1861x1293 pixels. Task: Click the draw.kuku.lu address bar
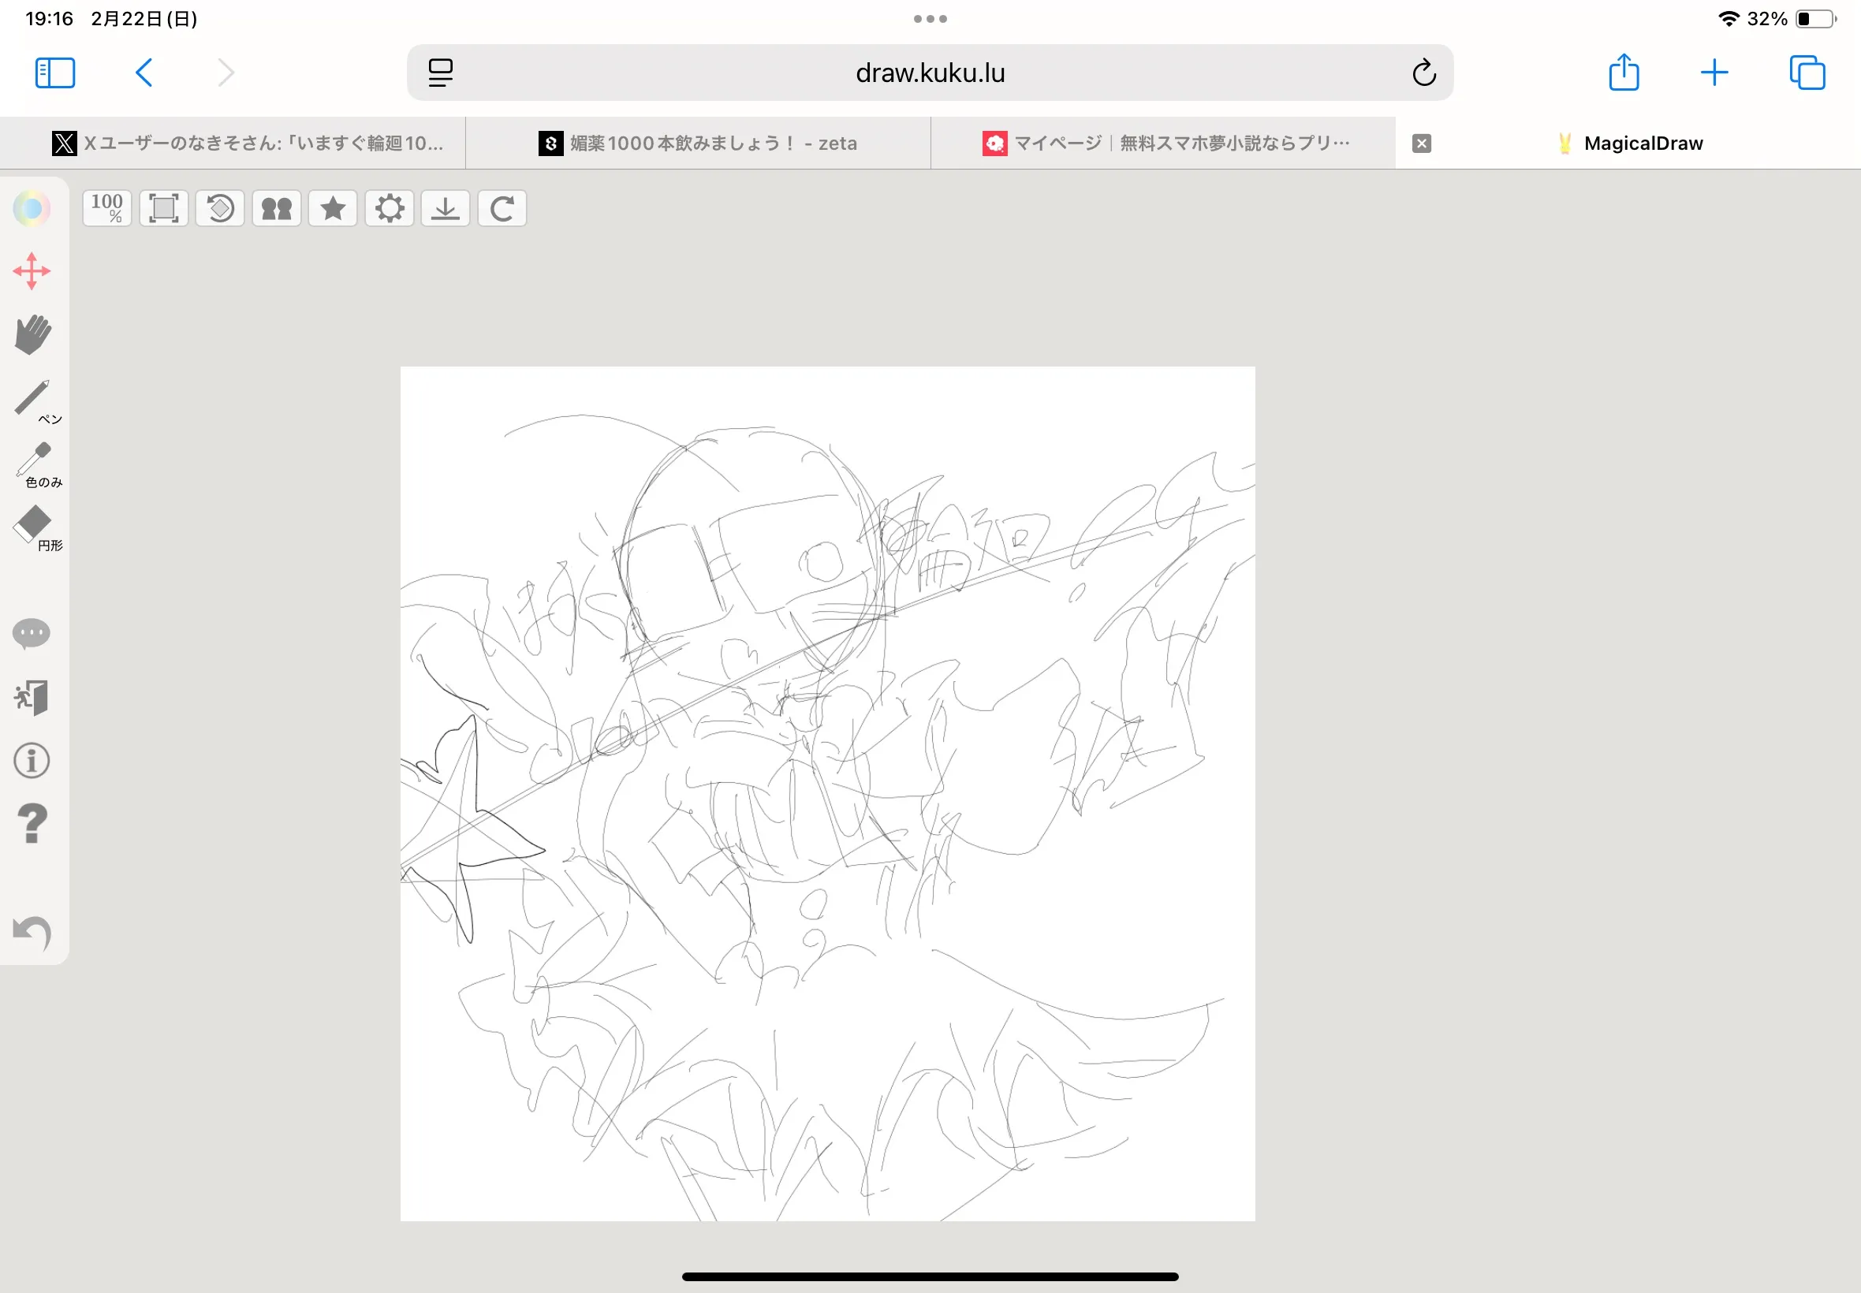coord(929,73)
